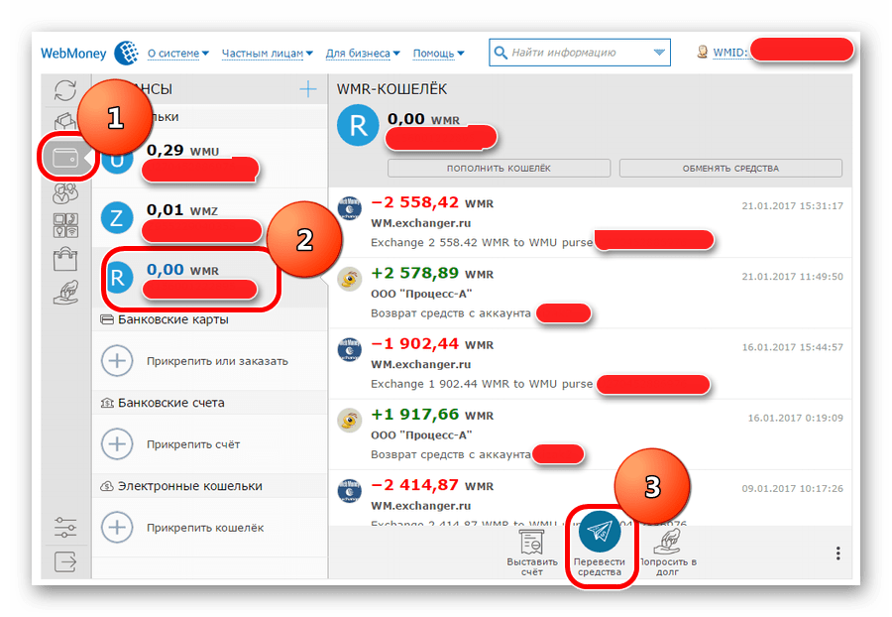
Task: Click the avatar of the −1 902,44 WMR transaction
Action: [349, 349]
